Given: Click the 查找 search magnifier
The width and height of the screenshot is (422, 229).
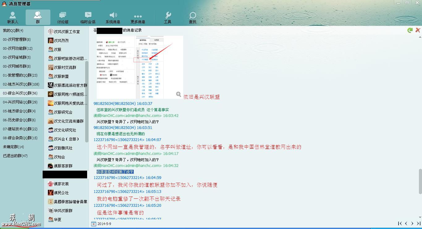Looking at the screenshot, I should click(192, 18).
